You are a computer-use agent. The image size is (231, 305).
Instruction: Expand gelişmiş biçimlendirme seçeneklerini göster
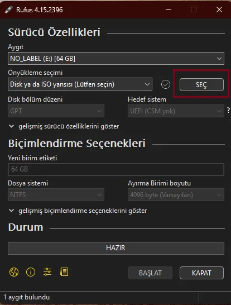78,211
